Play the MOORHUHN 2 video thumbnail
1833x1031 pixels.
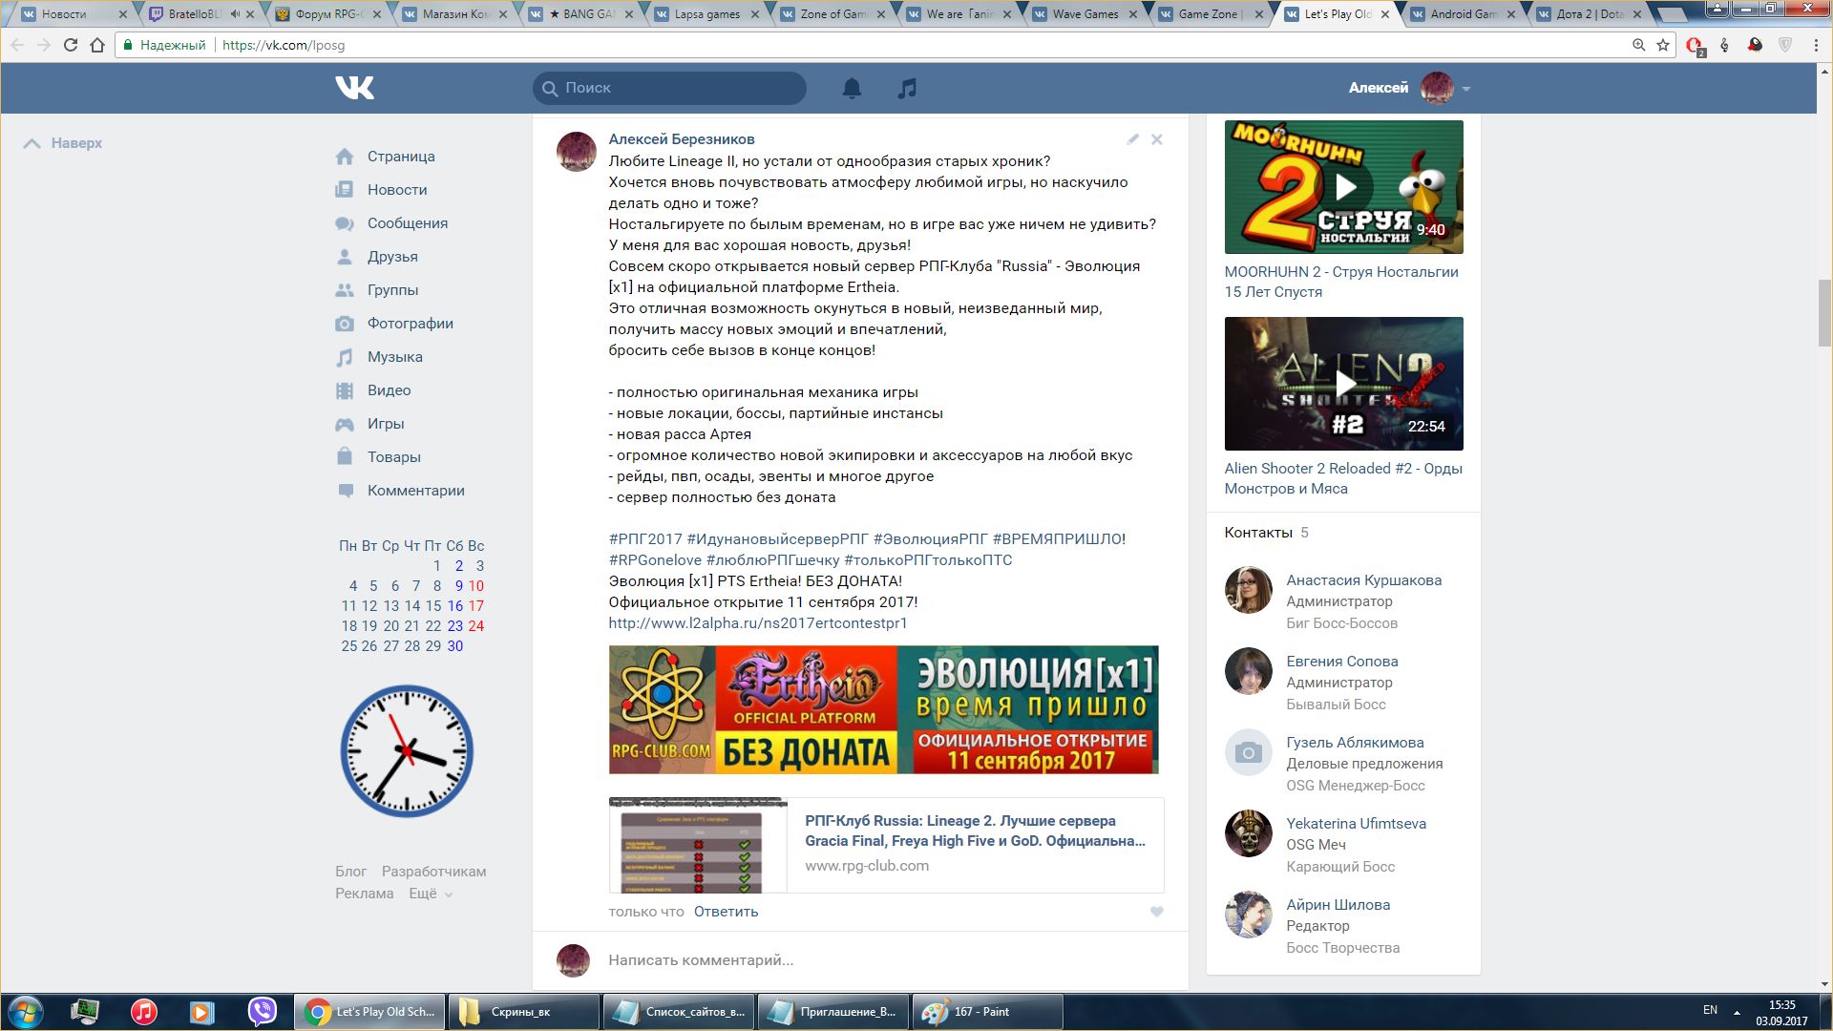point(1343,187)
